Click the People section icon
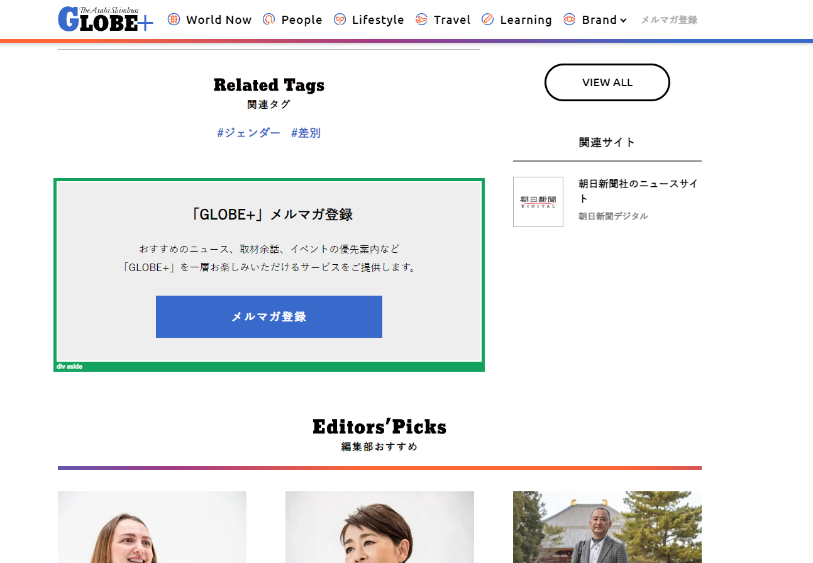The height and width of the screenshot is (563, 813). click(268, 20)
